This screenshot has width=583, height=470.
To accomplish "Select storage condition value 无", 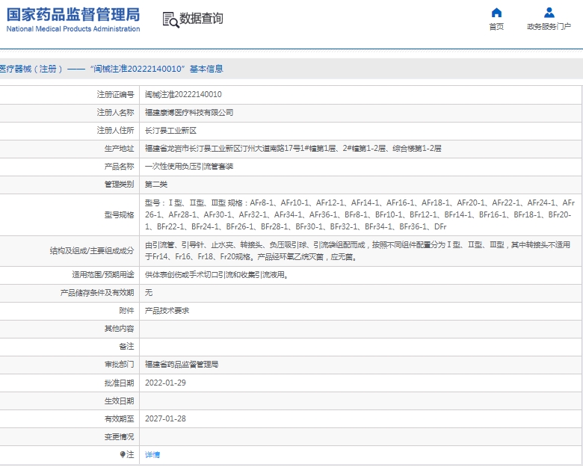I will 149,293.
